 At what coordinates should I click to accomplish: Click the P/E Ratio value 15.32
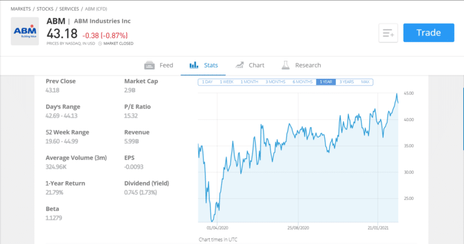click(130, 116)
